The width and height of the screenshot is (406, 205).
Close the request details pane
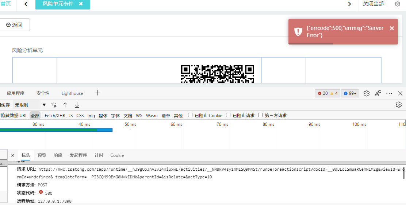click(x=13, y=155)
